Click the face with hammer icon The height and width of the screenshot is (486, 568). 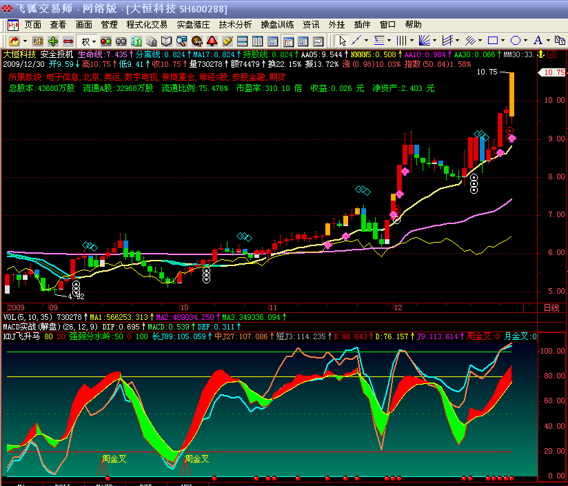click(196, 41)
